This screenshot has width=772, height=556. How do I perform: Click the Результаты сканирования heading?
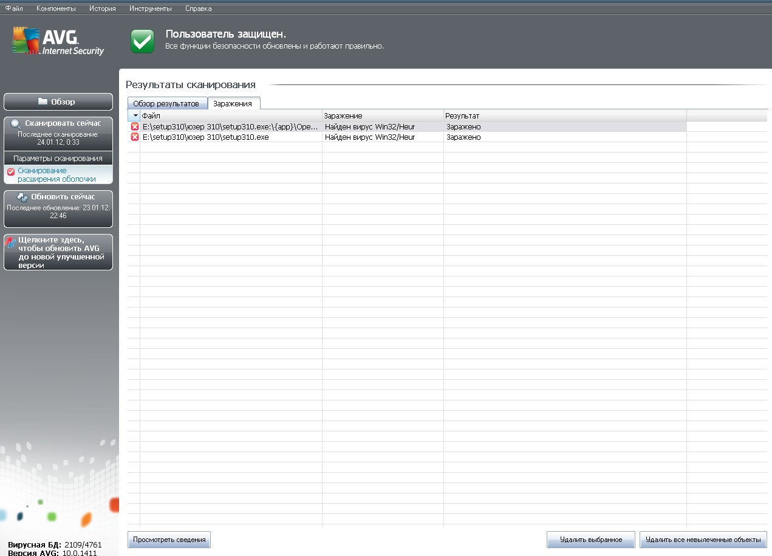(191, 84)
